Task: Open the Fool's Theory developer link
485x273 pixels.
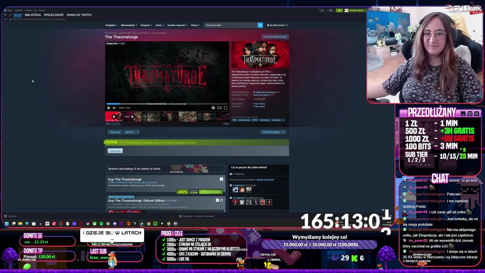Action: pyautogui.click(x=259, y=104)
